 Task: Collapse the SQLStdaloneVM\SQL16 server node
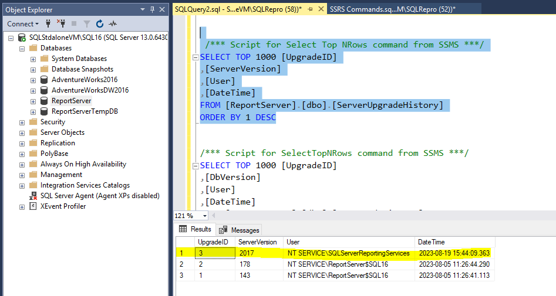coord(11,38)
